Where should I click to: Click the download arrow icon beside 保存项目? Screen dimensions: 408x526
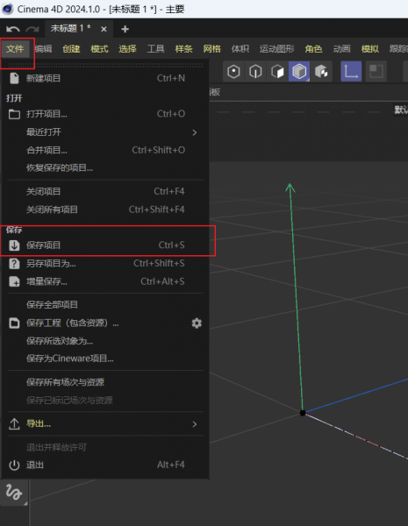point(14,245)
